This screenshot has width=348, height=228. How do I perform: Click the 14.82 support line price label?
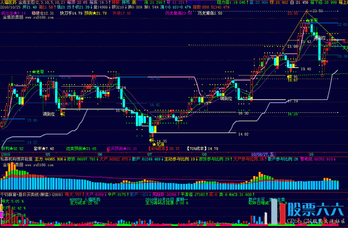tap(244, 134)
